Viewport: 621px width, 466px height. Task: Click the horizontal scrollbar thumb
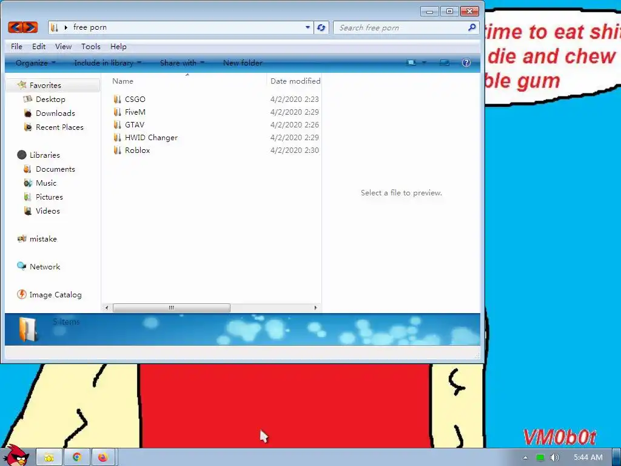(171, 308)
